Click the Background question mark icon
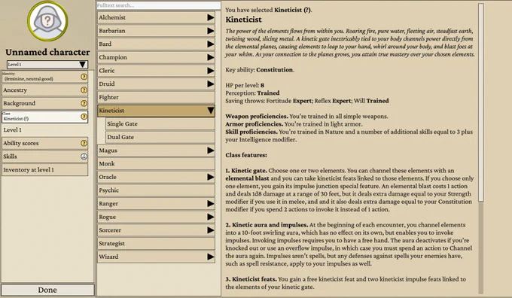 pos(84,103)
